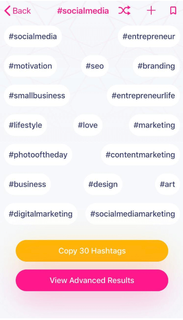Toggle the #art hashtag chip

(x=167, y=184)
